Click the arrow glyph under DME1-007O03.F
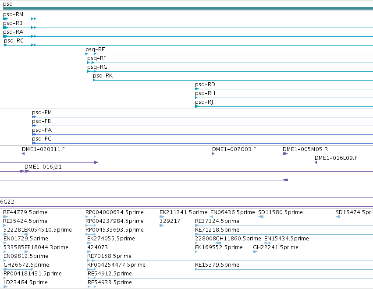 pos(213,154)
